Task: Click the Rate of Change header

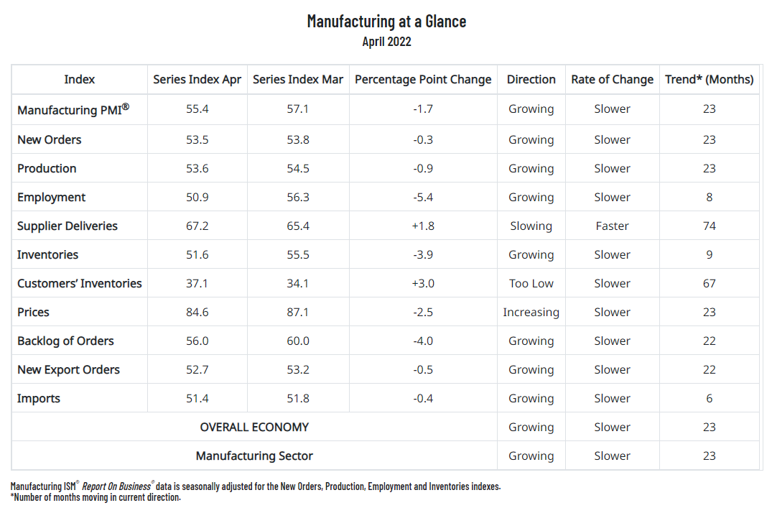Action: [x=612, y=80]
